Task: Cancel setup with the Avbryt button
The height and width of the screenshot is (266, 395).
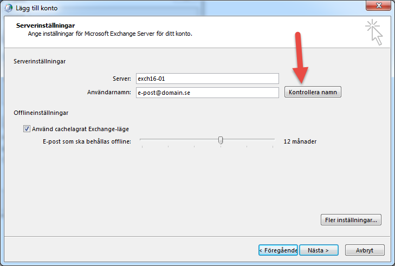Action: pos(365,250)
